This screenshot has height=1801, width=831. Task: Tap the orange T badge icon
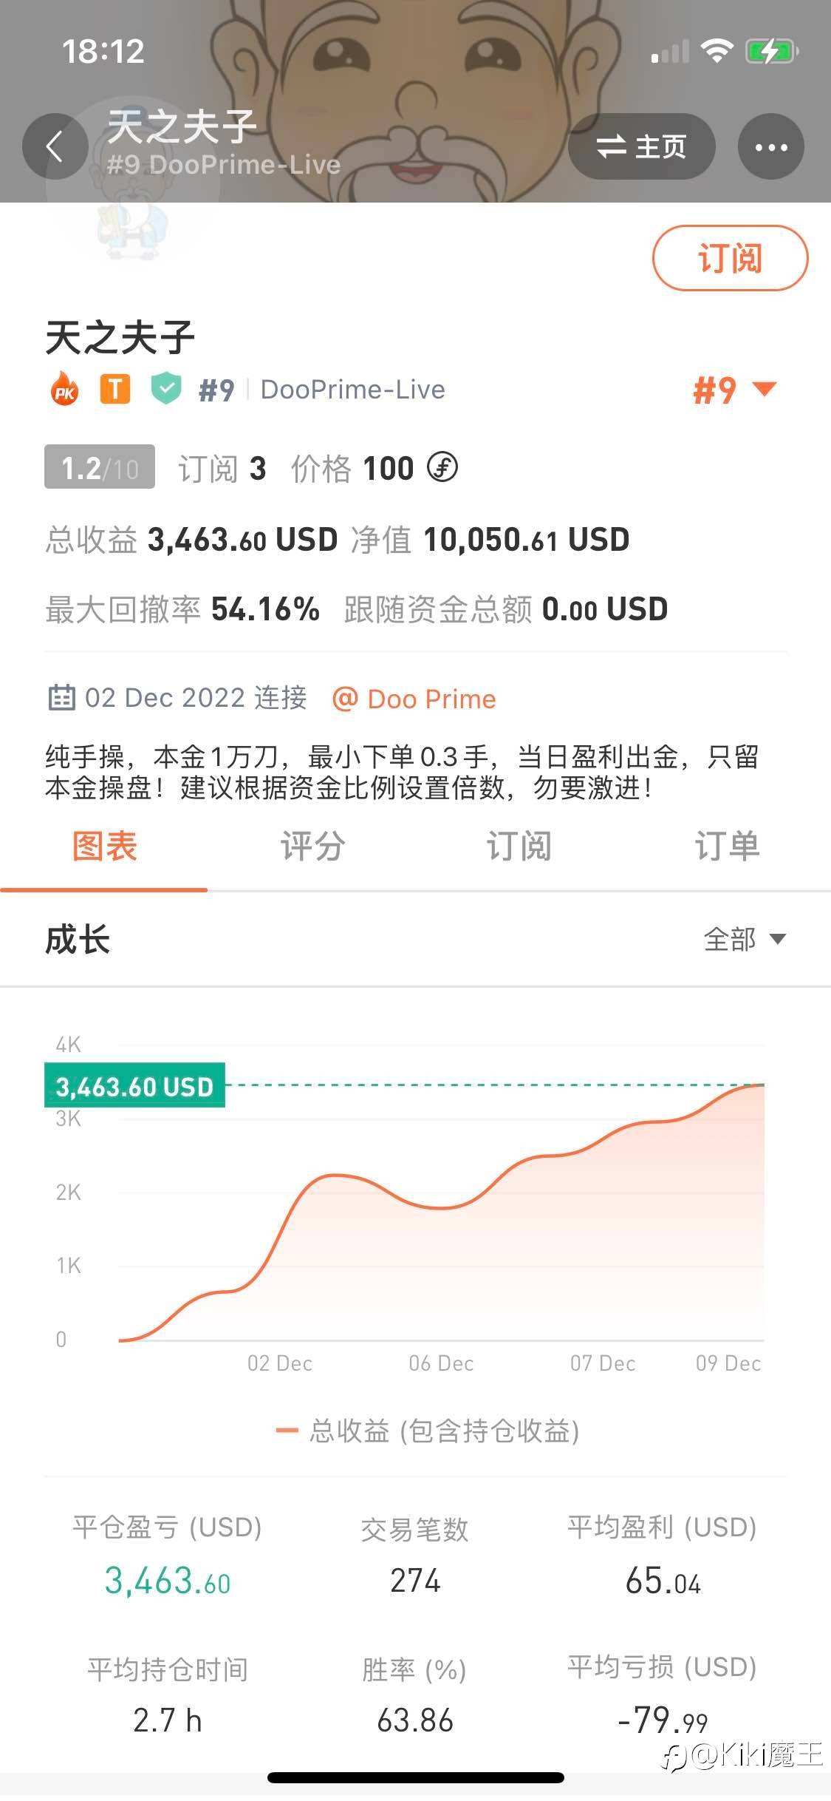[x=115, y=389]
